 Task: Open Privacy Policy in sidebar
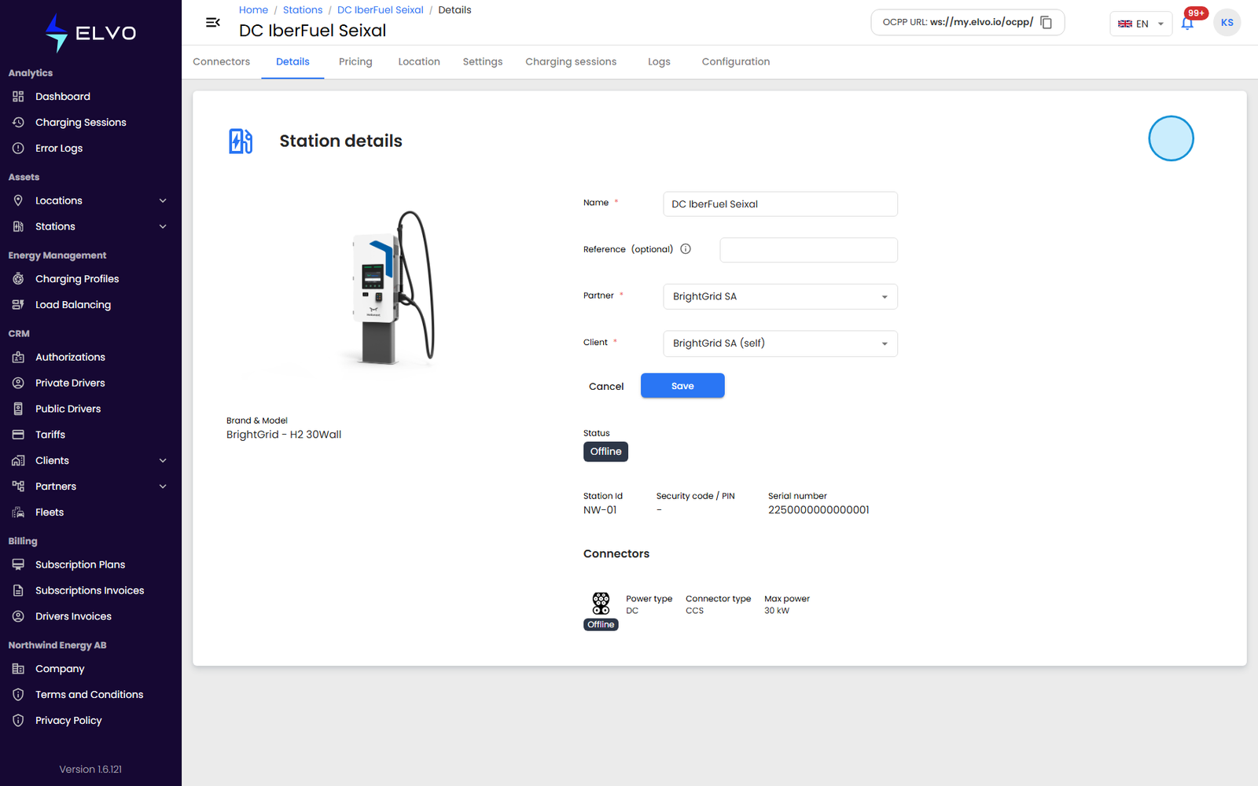68,721
